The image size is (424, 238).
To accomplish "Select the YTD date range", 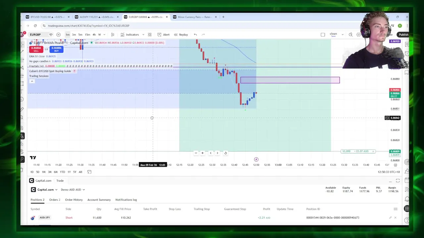I will (62, 172).
